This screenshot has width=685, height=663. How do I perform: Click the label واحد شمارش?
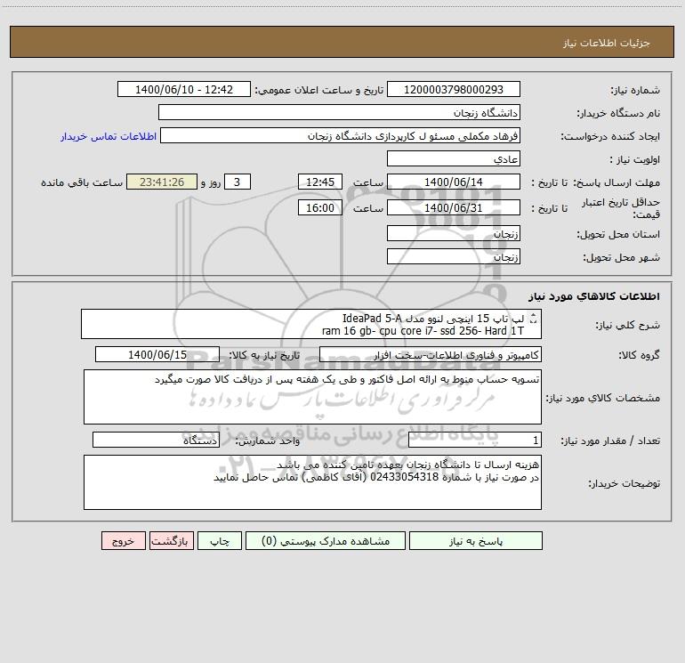pos(268,441)
